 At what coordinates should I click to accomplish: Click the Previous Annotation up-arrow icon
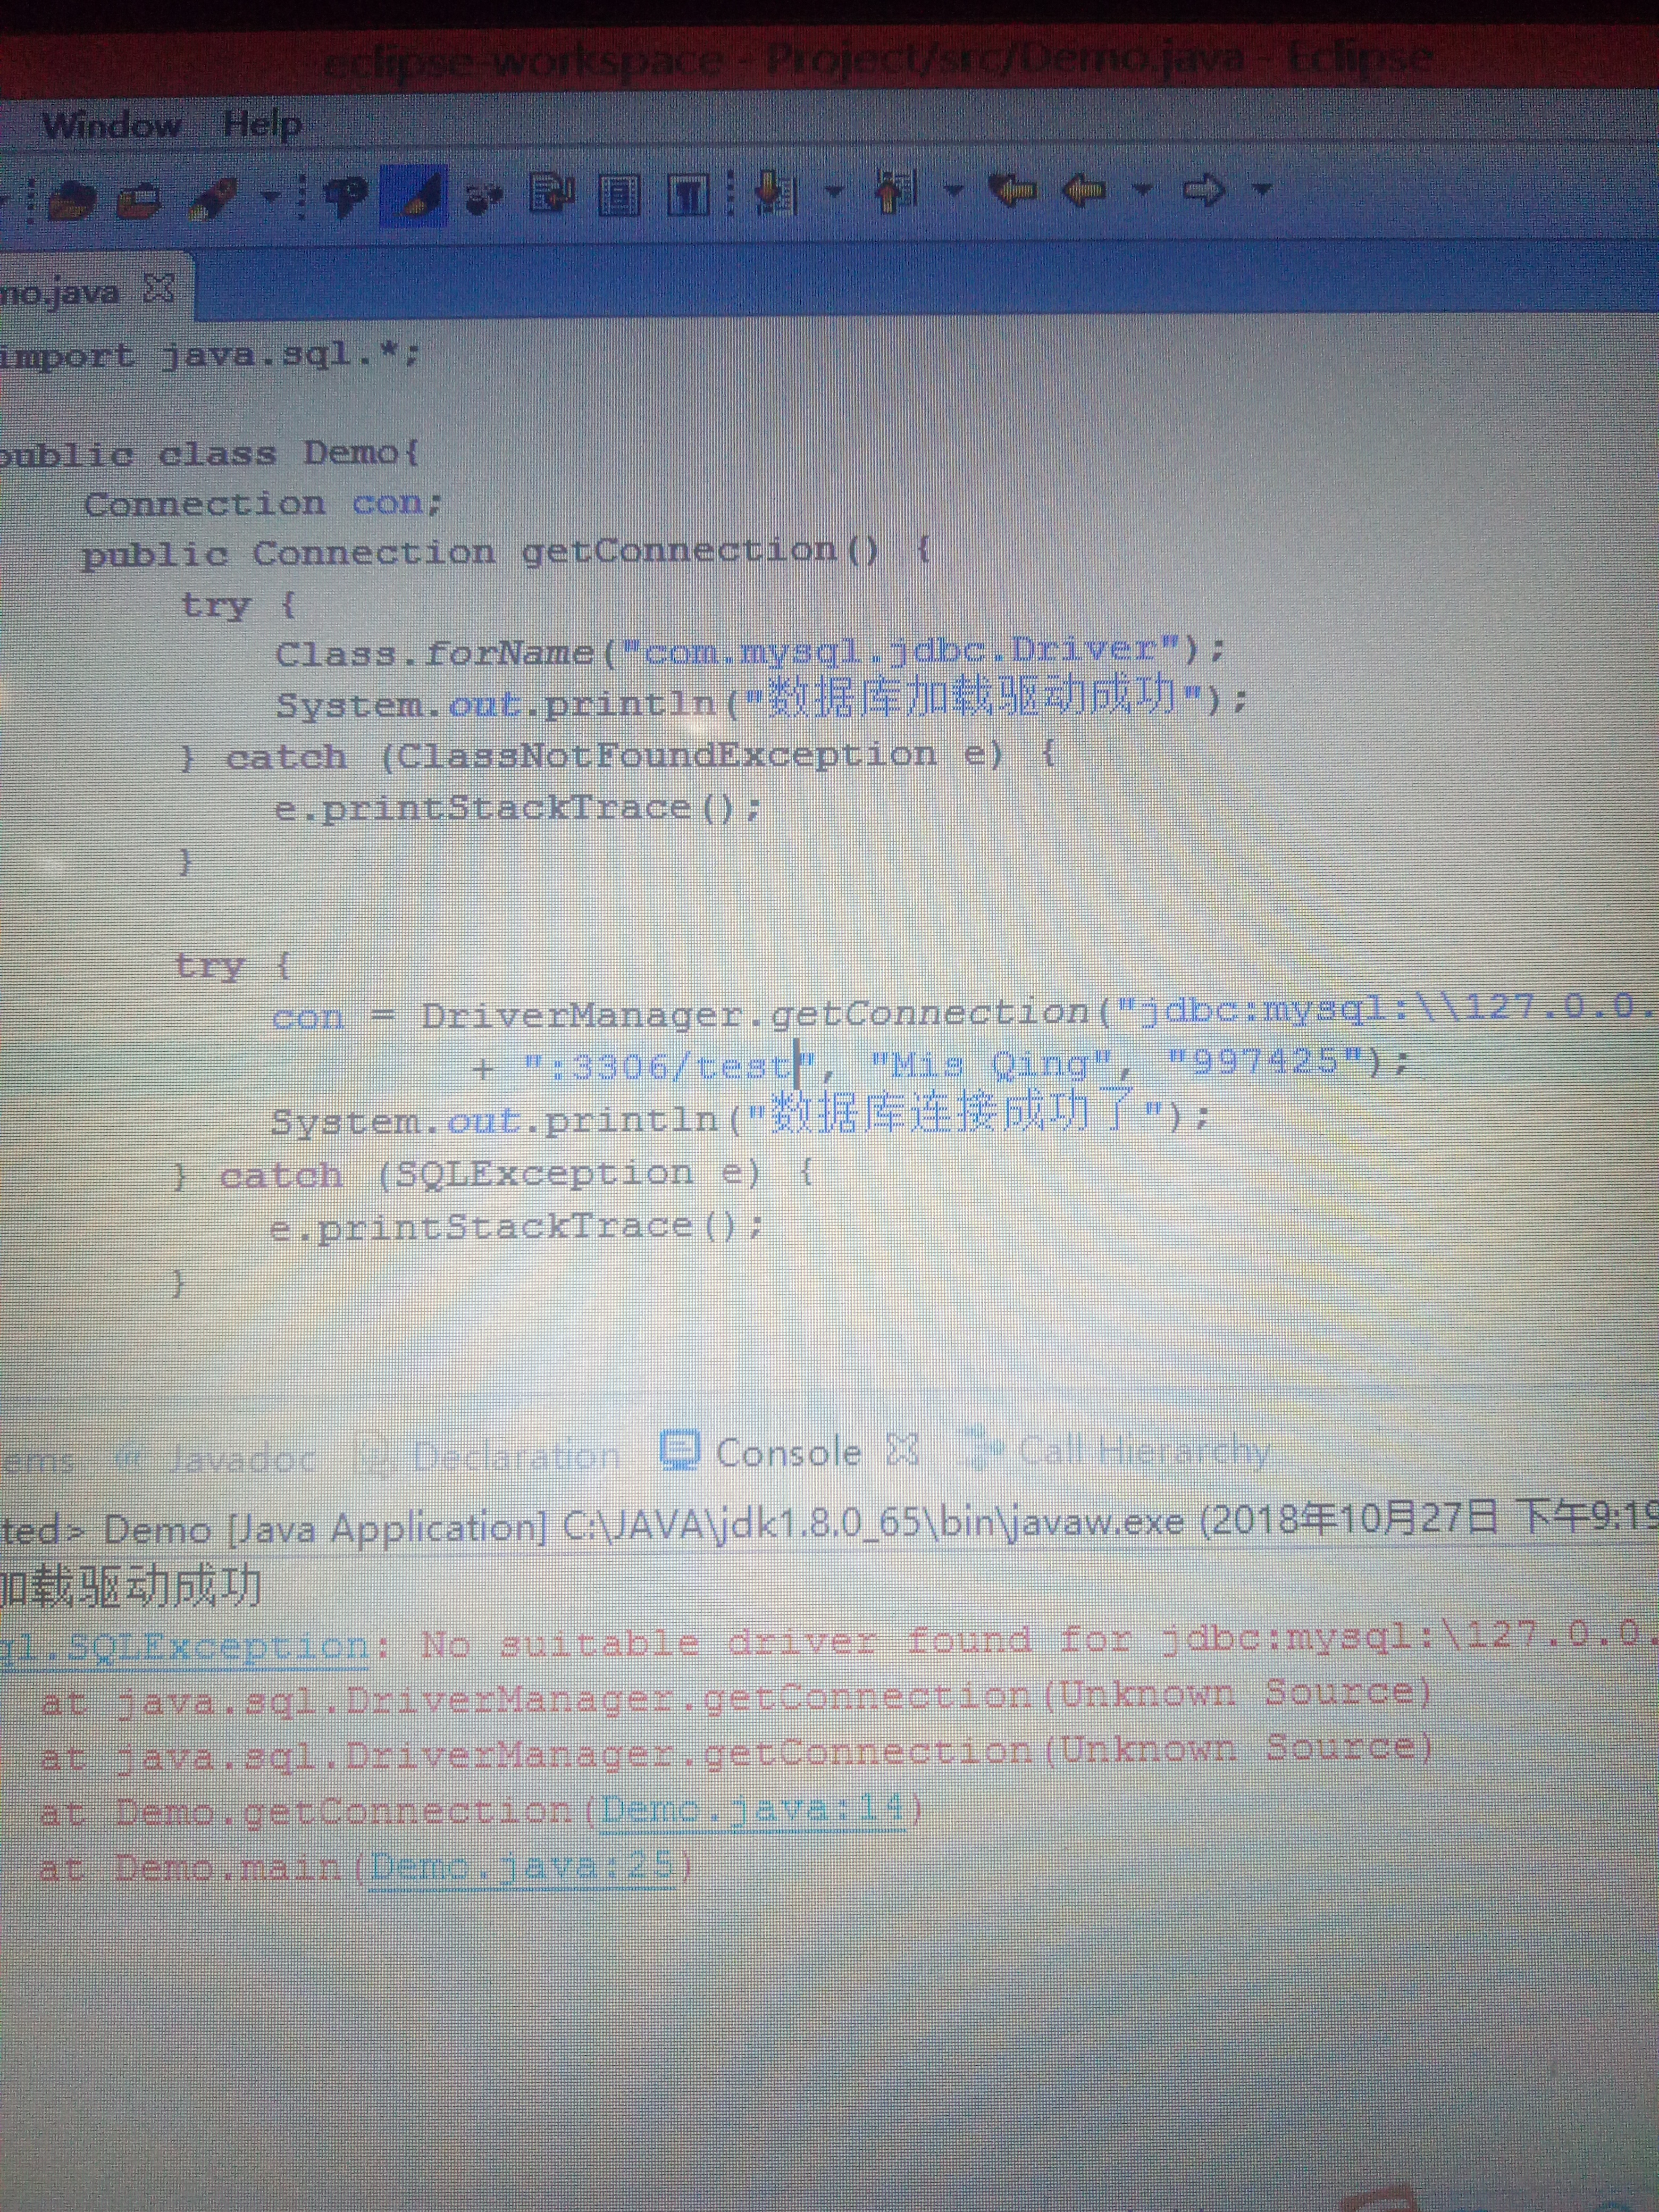(896, 190)
